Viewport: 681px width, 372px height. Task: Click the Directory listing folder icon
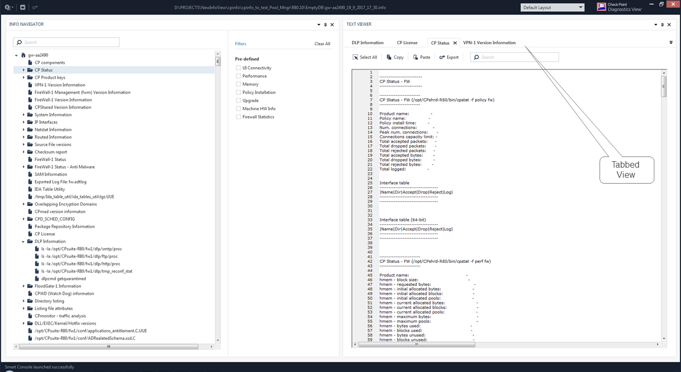click(30, 301)
